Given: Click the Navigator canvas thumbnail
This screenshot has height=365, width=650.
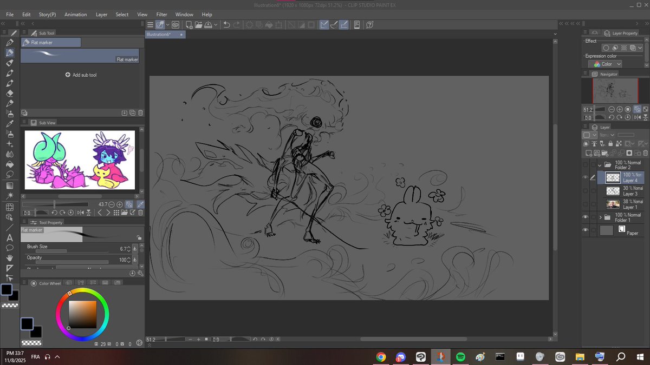Looking at the screenshot, I should 614,91.
